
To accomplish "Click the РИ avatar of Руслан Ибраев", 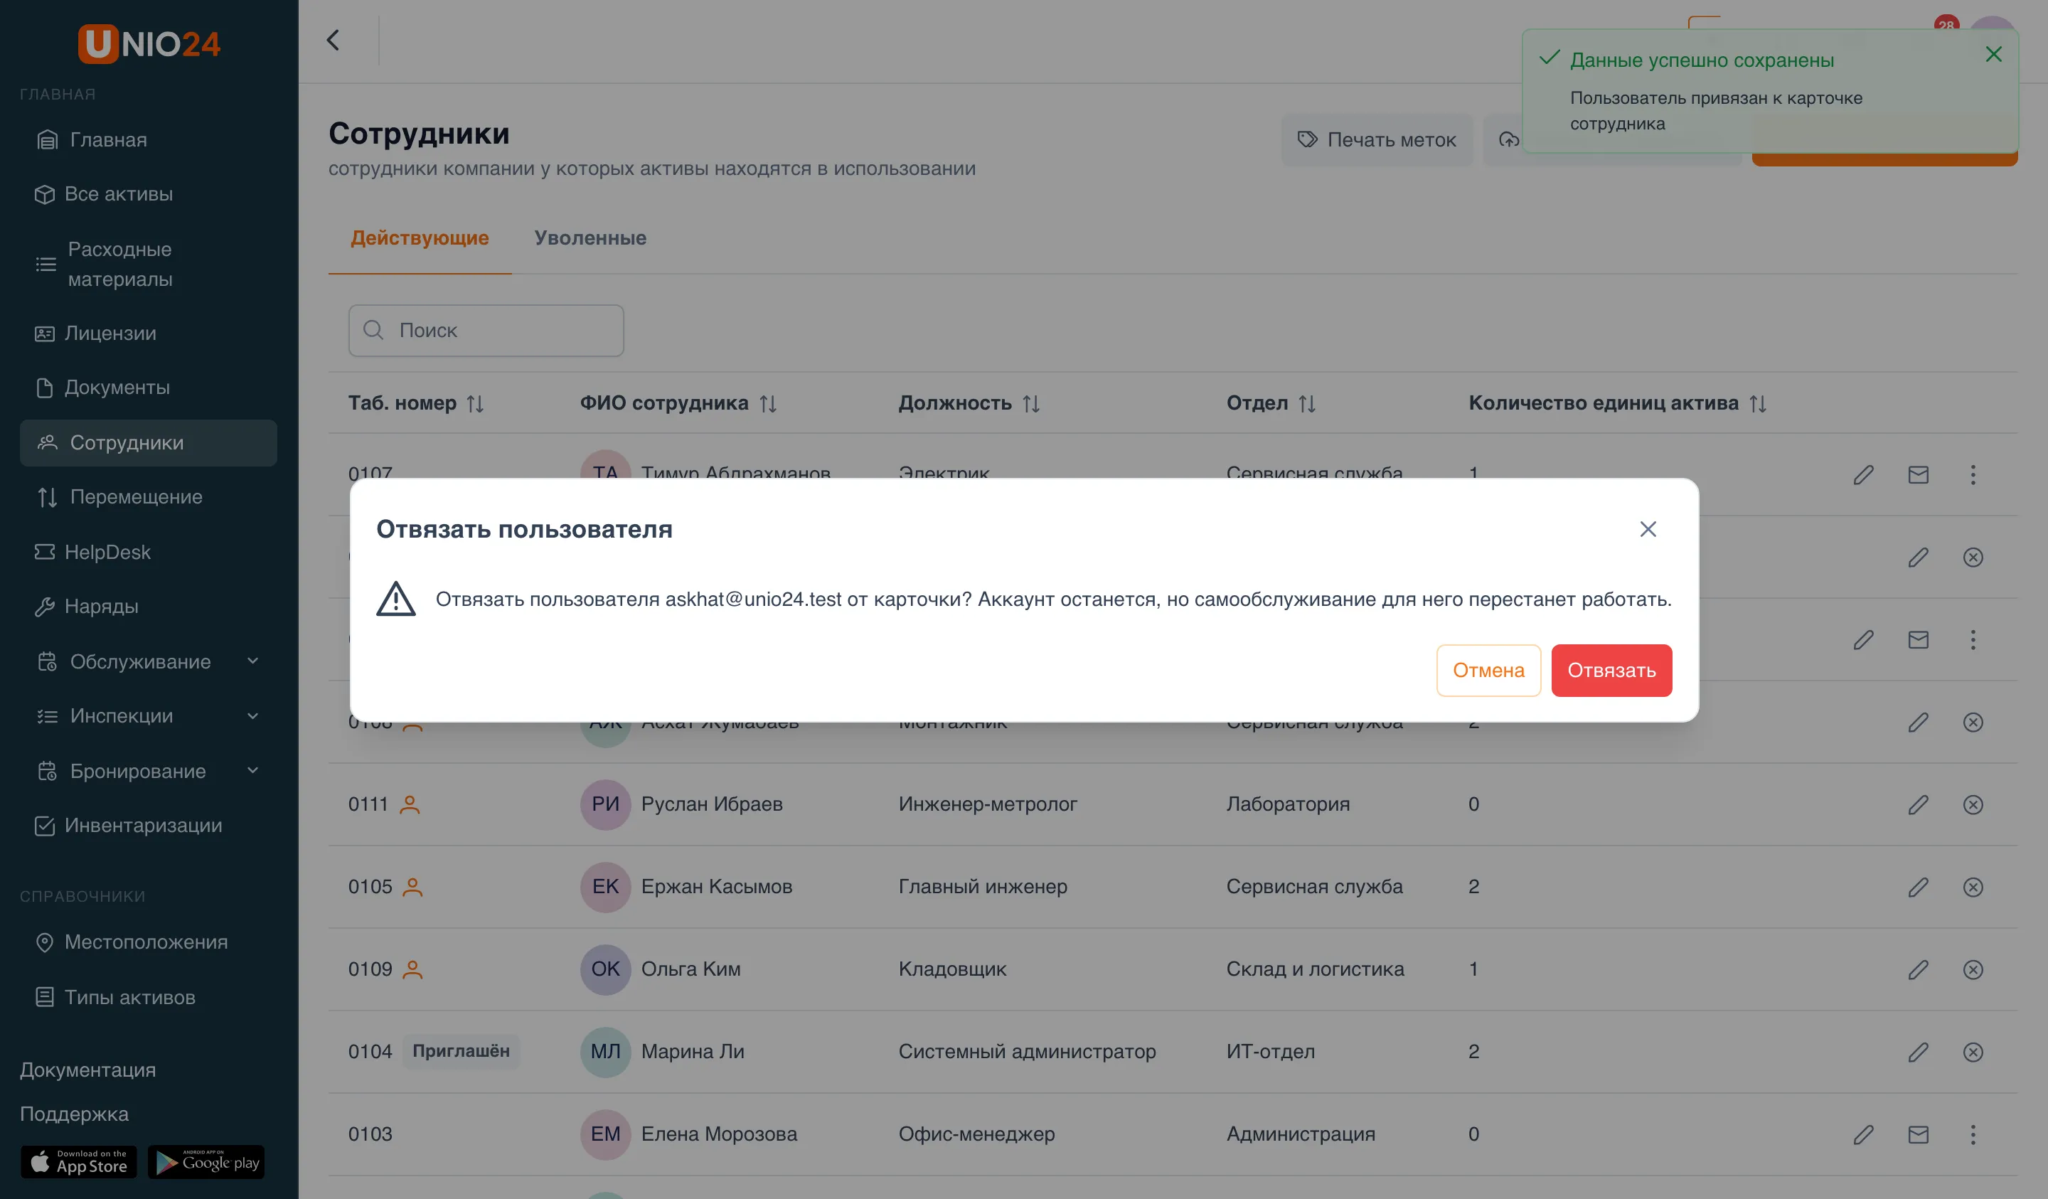I will pos(604,805).
